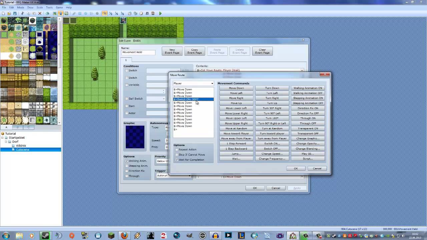Click the Open Project toolbar icon

(x=9, y=13)
